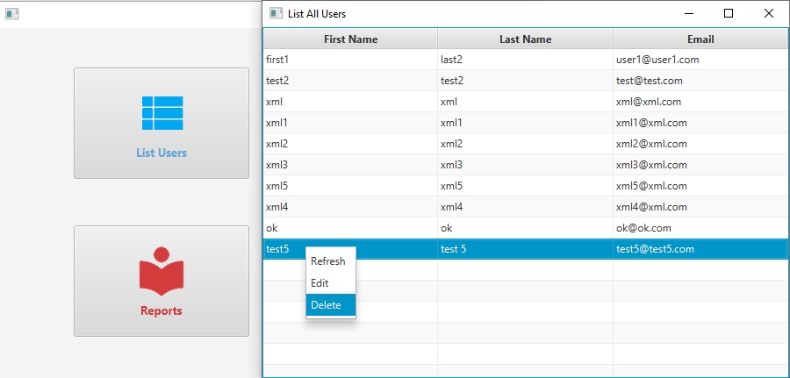Select the xml3 user row
Screen dimensions: 790x378
click(526, 165)
